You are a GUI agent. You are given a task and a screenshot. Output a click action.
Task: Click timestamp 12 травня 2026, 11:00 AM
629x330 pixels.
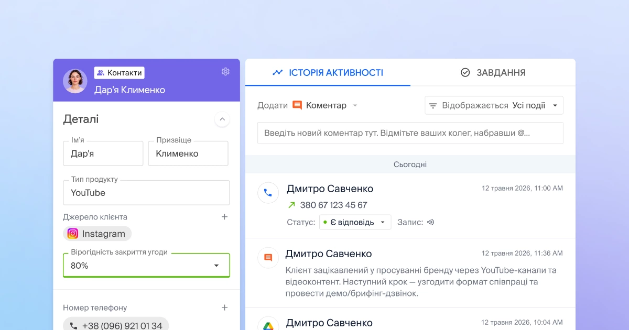pos(522,188)
